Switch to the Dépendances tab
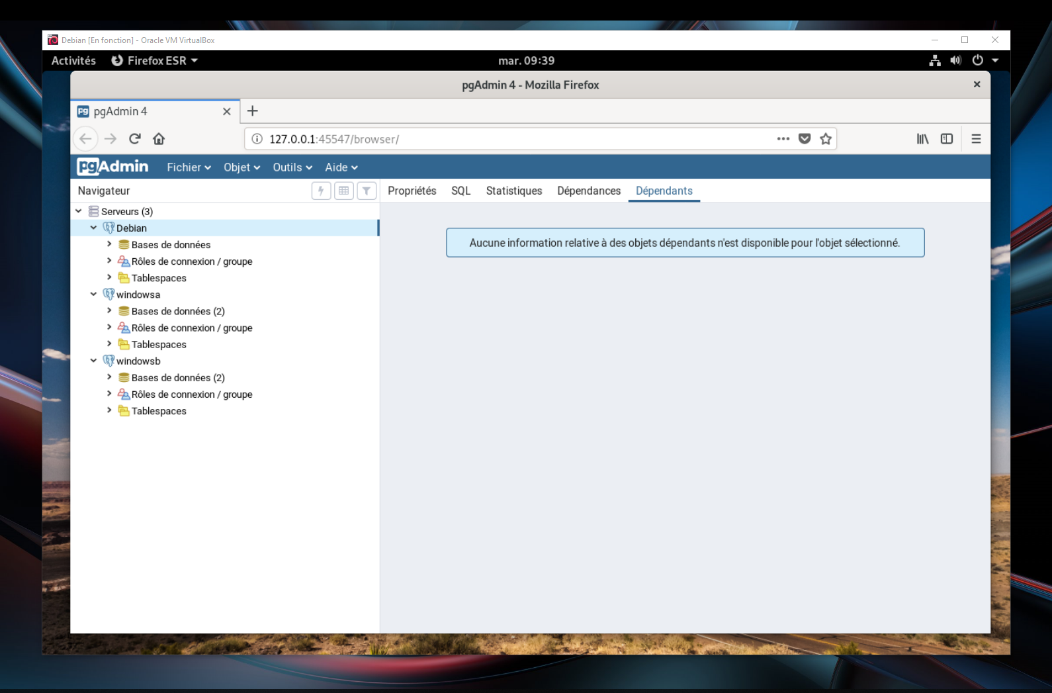 [589, 191]
